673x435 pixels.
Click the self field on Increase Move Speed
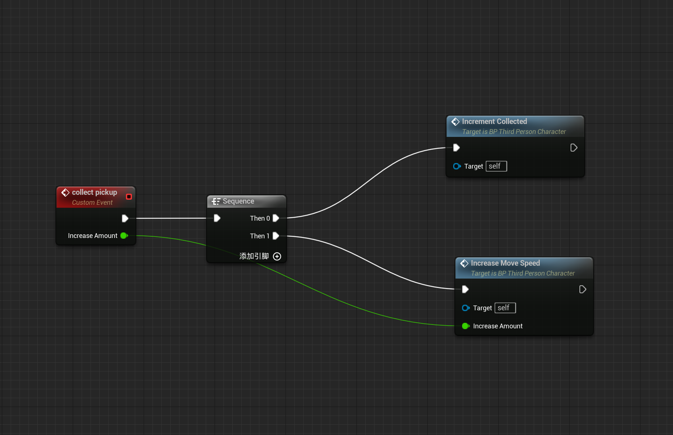tap(505, 308)
